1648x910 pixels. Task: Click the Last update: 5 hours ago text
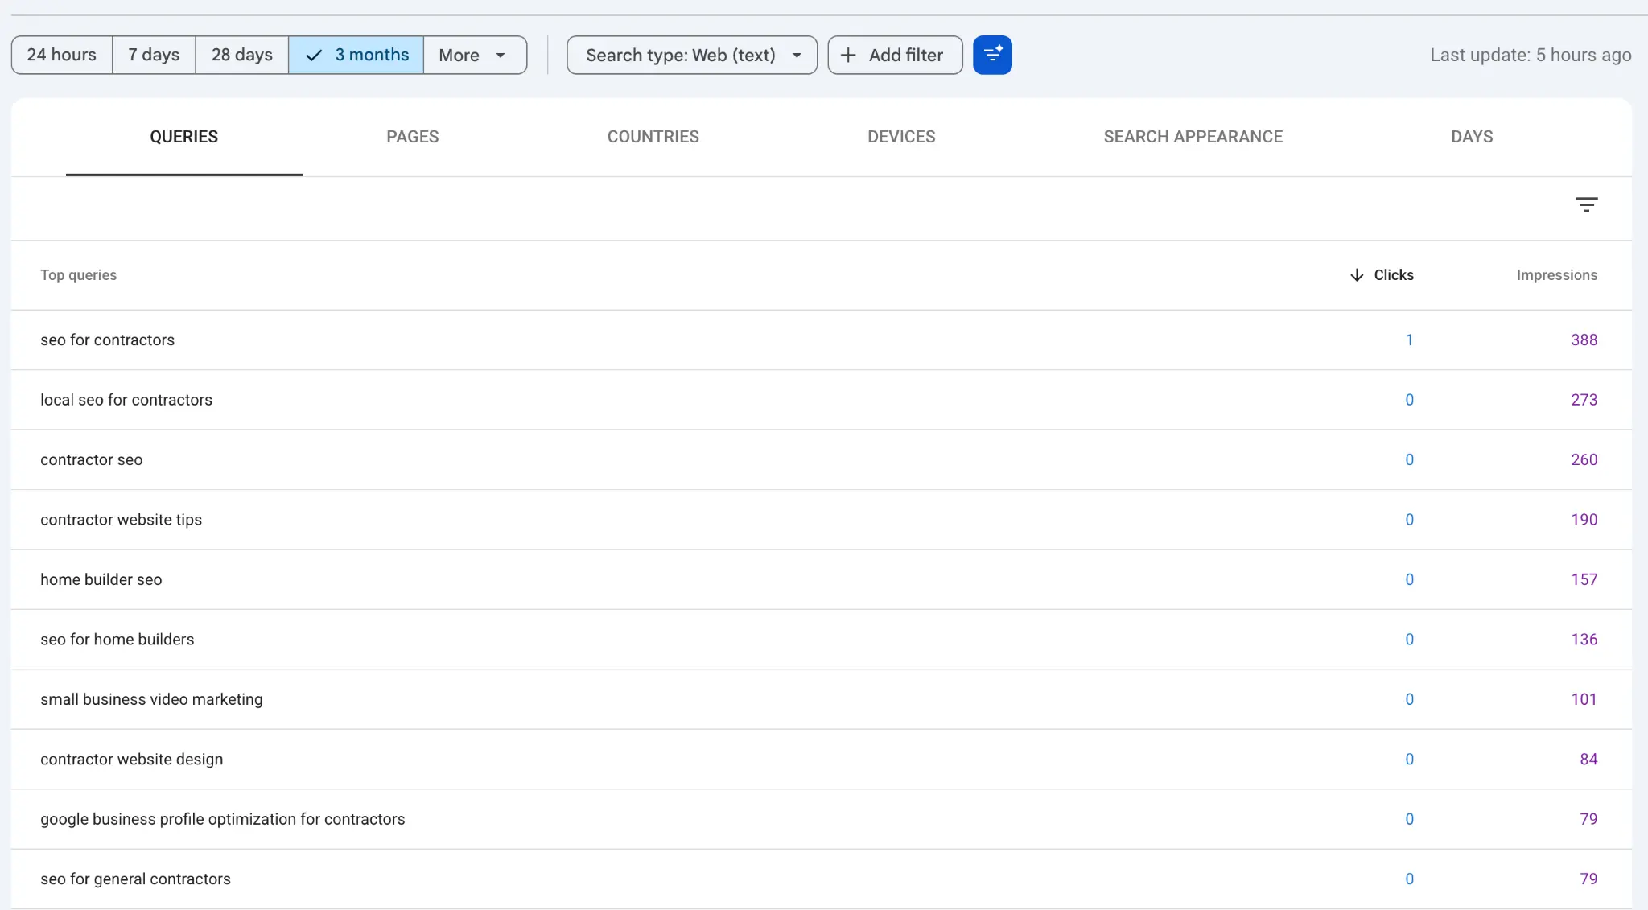tap(1531, 55)
